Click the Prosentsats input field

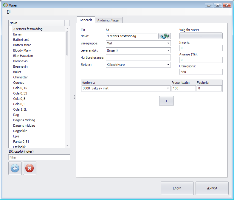click(184, 88)
